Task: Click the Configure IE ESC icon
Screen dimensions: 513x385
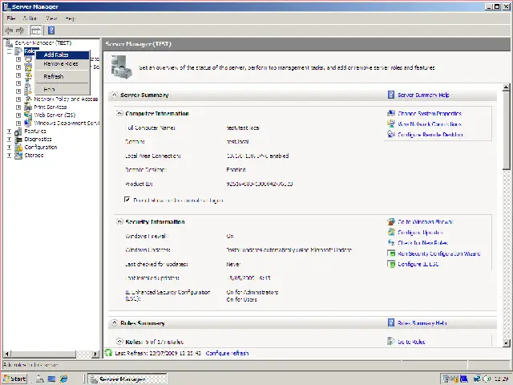Action: 391,264
